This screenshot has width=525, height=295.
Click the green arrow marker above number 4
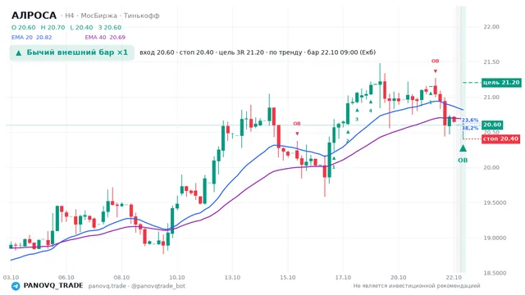coord(371,102)
